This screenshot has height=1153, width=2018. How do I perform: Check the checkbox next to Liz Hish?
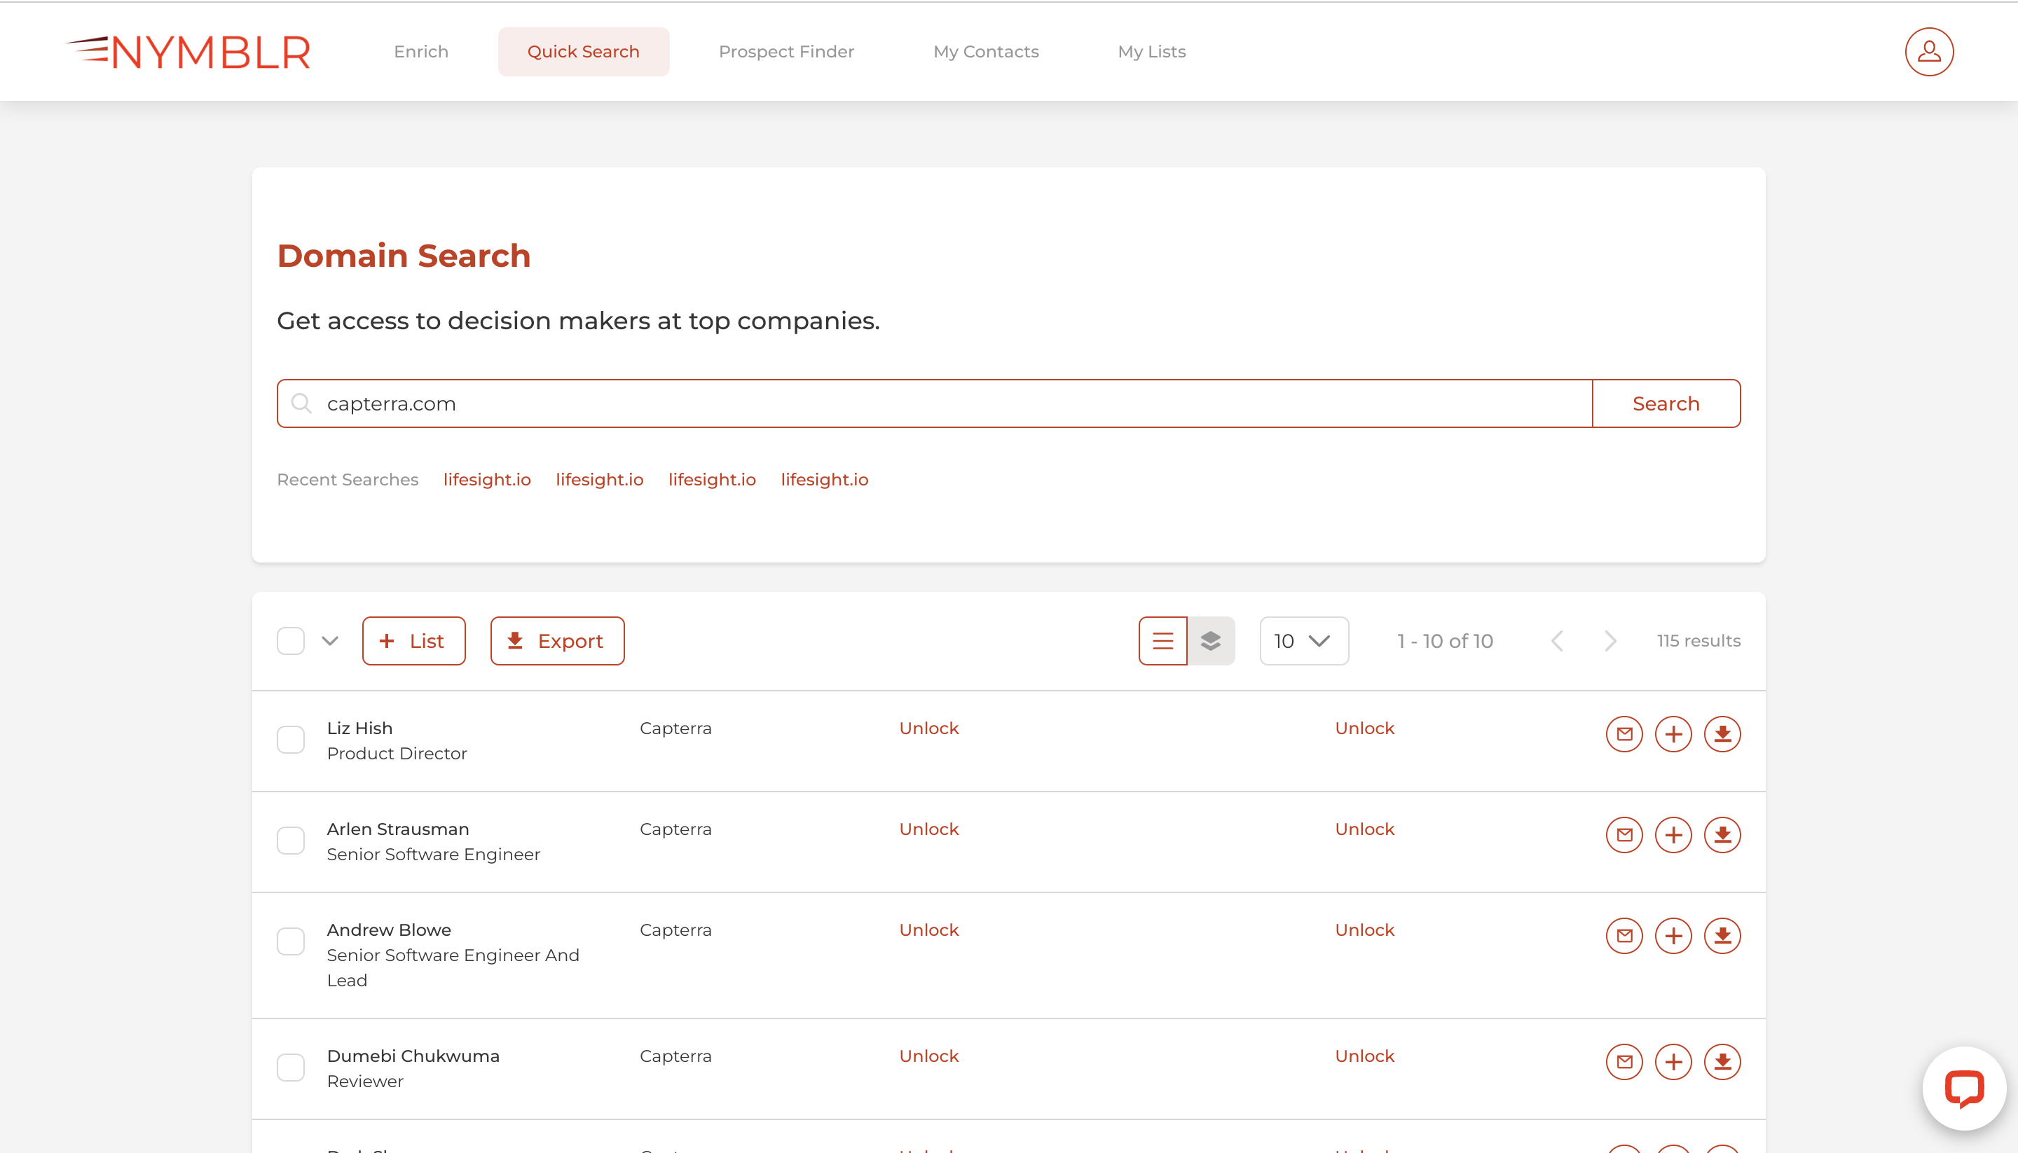(291, 740)
